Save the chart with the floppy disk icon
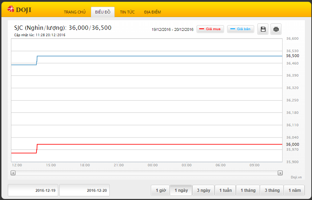The width and height of the screenshot is (312, 200). [263, 29]
